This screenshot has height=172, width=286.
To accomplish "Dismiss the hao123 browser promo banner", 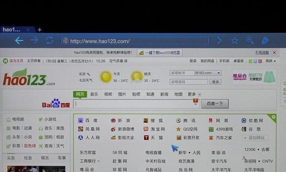I will point(274,53).
